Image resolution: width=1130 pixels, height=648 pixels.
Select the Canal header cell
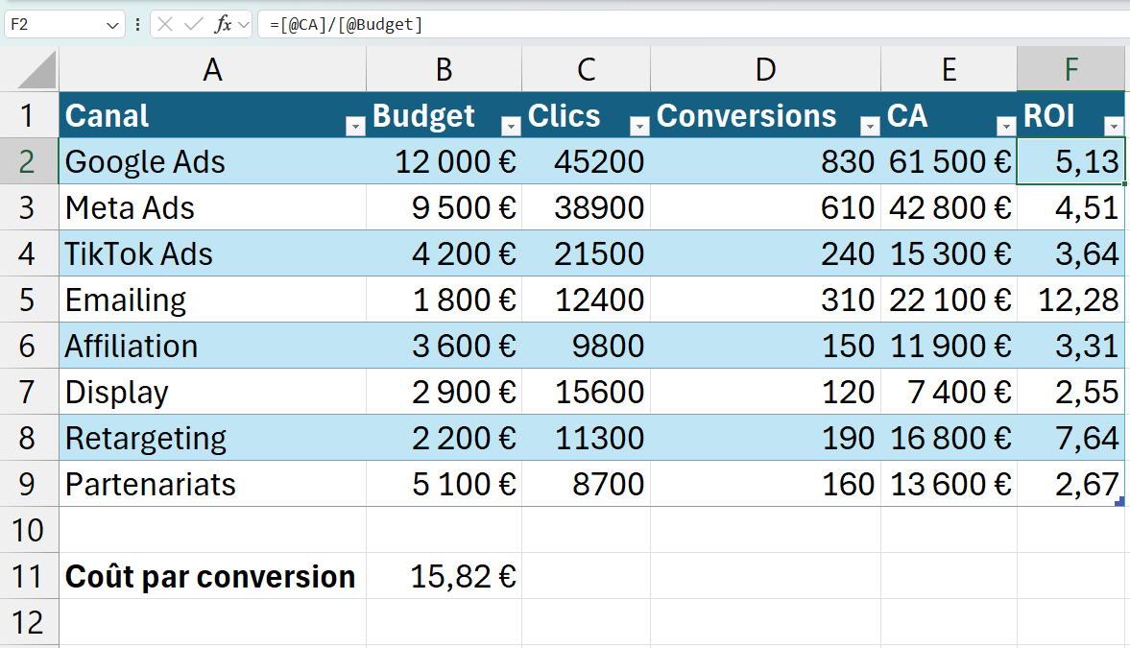tap(212, 115)
